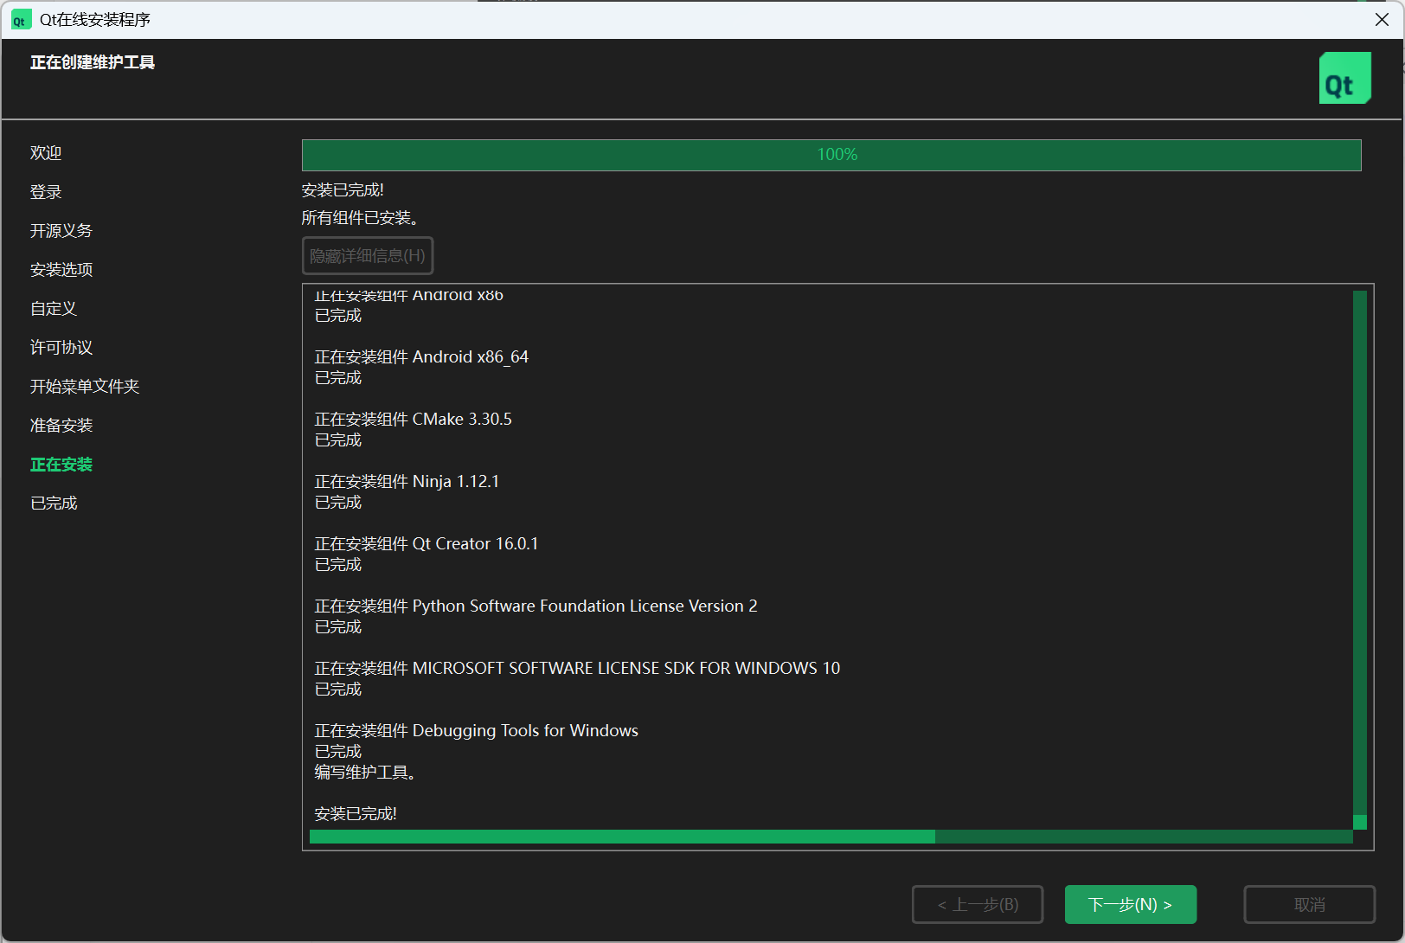The height and width of the screenshot is (943, 1405).
Task: Select the 已完成 step in sidebar
Action: [54, 504]
